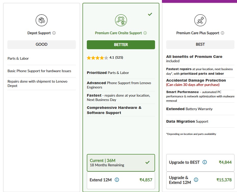Show info for Upgrade & Extend 12M
The image size is (237, 192).
click(196, 180)
